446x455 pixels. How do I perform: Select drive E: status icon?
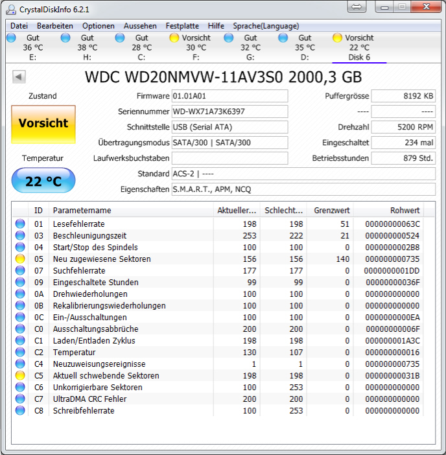point(11,38)
